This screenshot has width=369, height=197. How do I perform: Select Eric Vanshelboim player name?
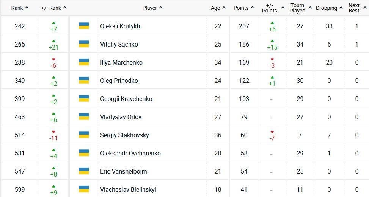(123, 171)
